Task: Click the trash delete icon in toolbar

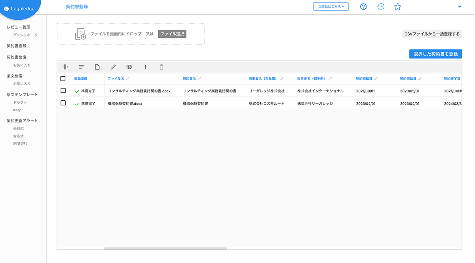Action: click(161, 67)
